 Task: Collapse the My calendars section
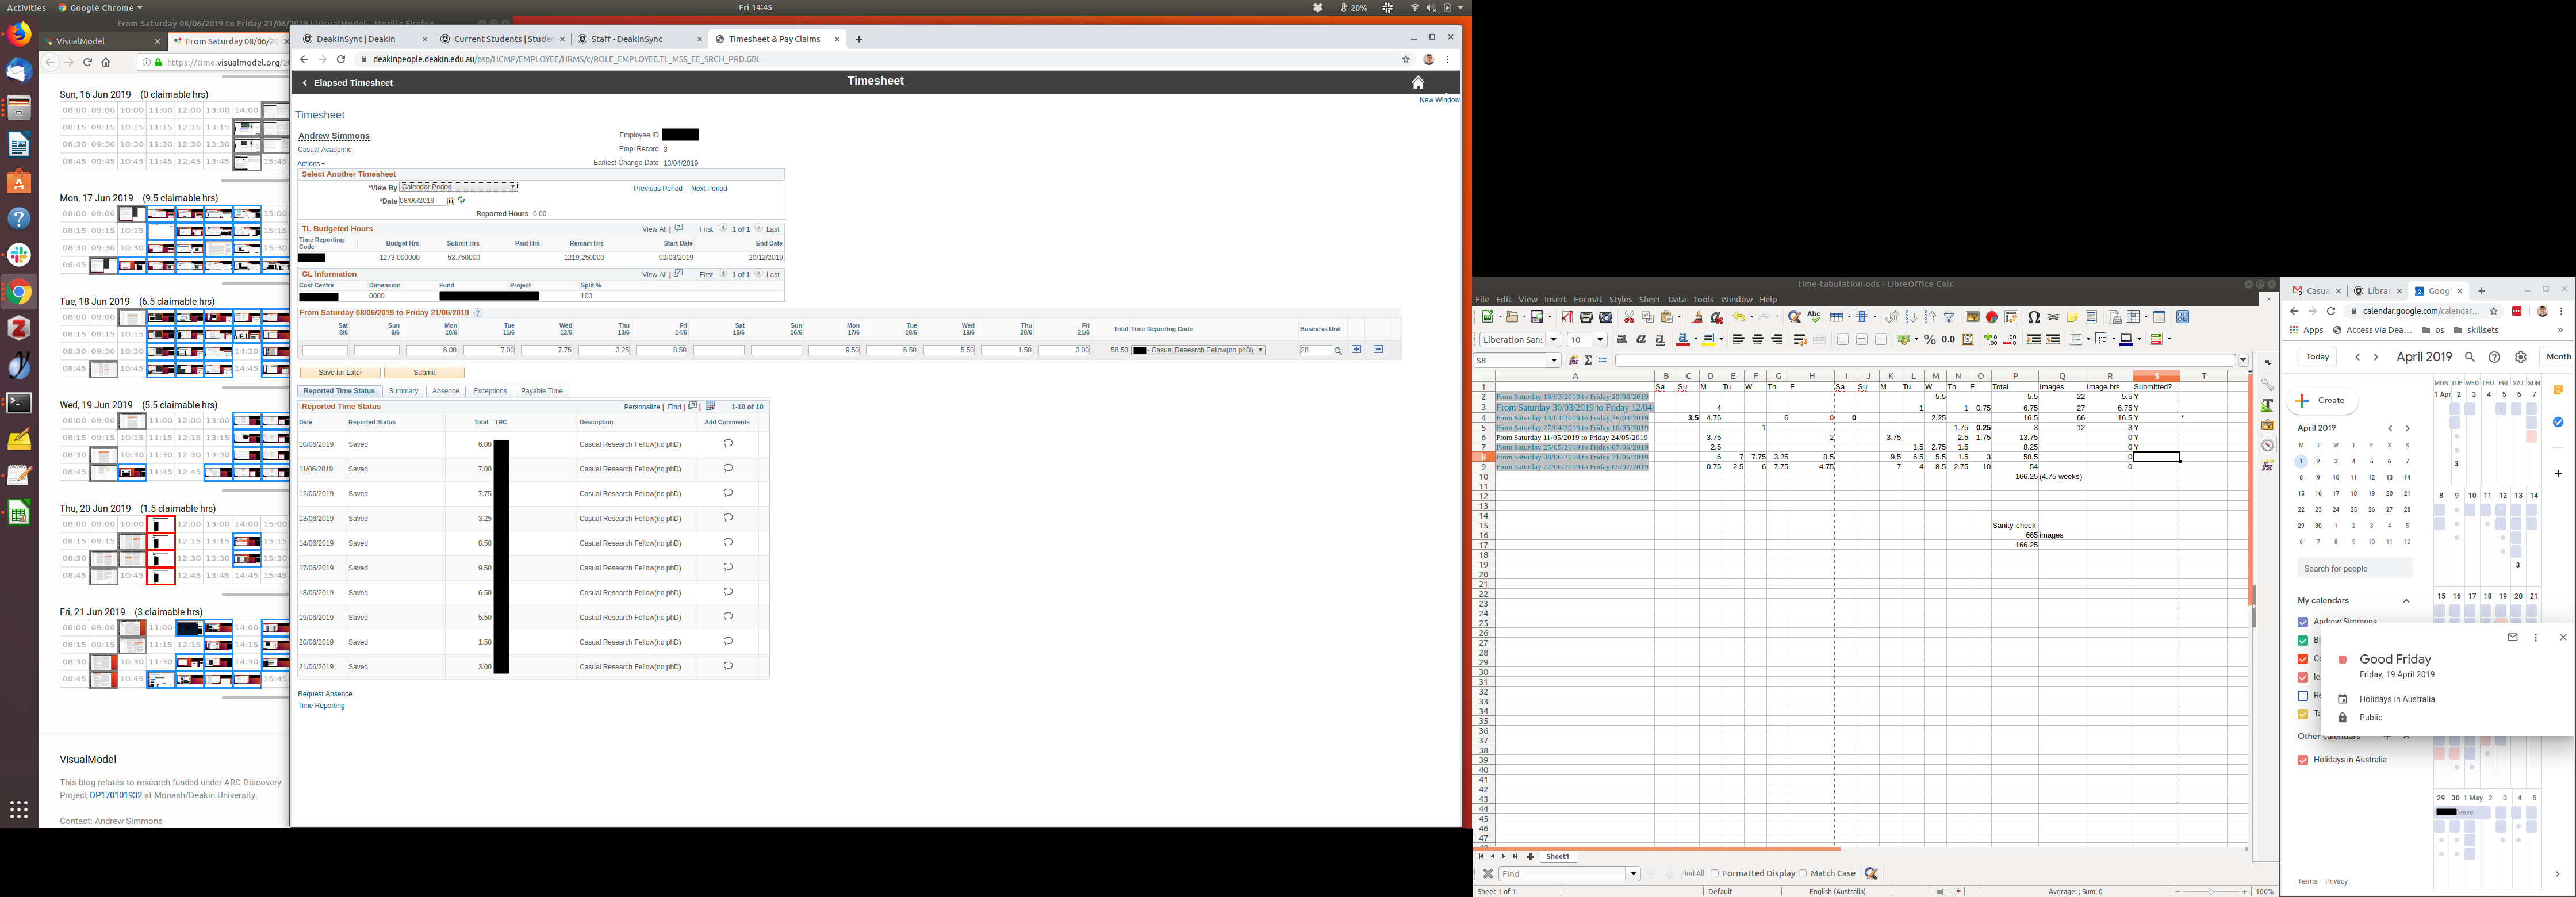2406,600
